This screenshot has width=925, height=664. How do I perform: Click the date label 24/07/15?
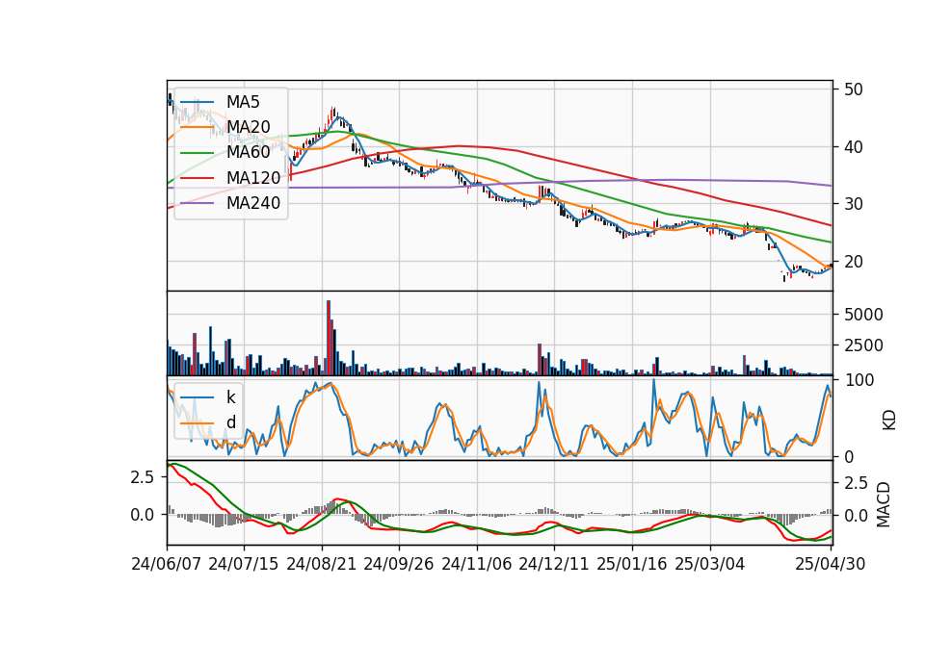[x=243, y=564]
